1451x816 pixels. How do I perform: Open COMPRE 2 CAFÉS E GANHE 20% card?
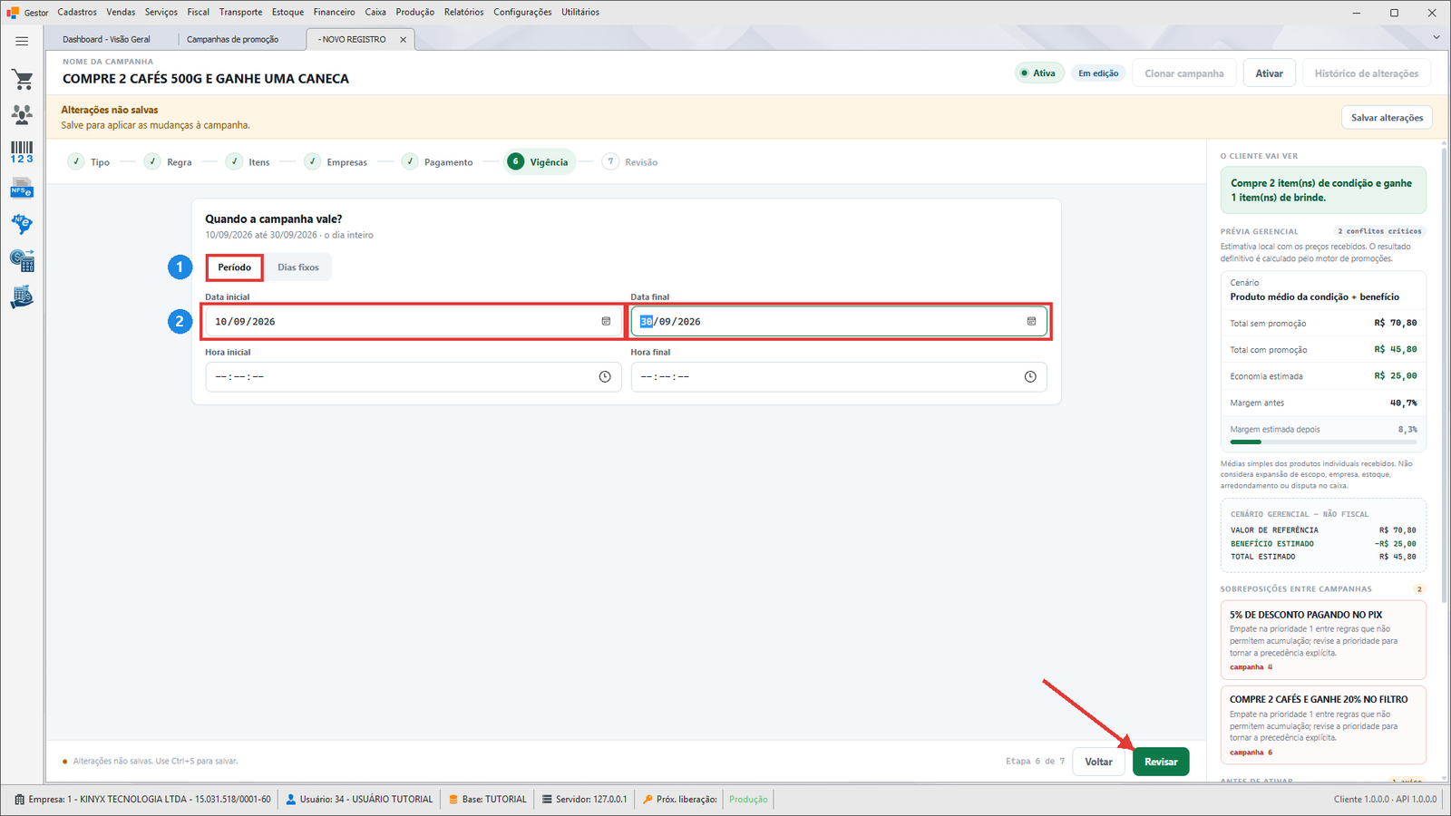(1323, 725)
